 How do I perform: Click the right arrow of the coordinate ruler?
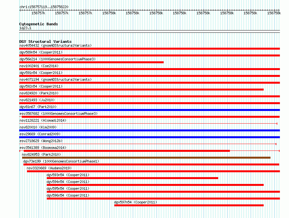279,10
